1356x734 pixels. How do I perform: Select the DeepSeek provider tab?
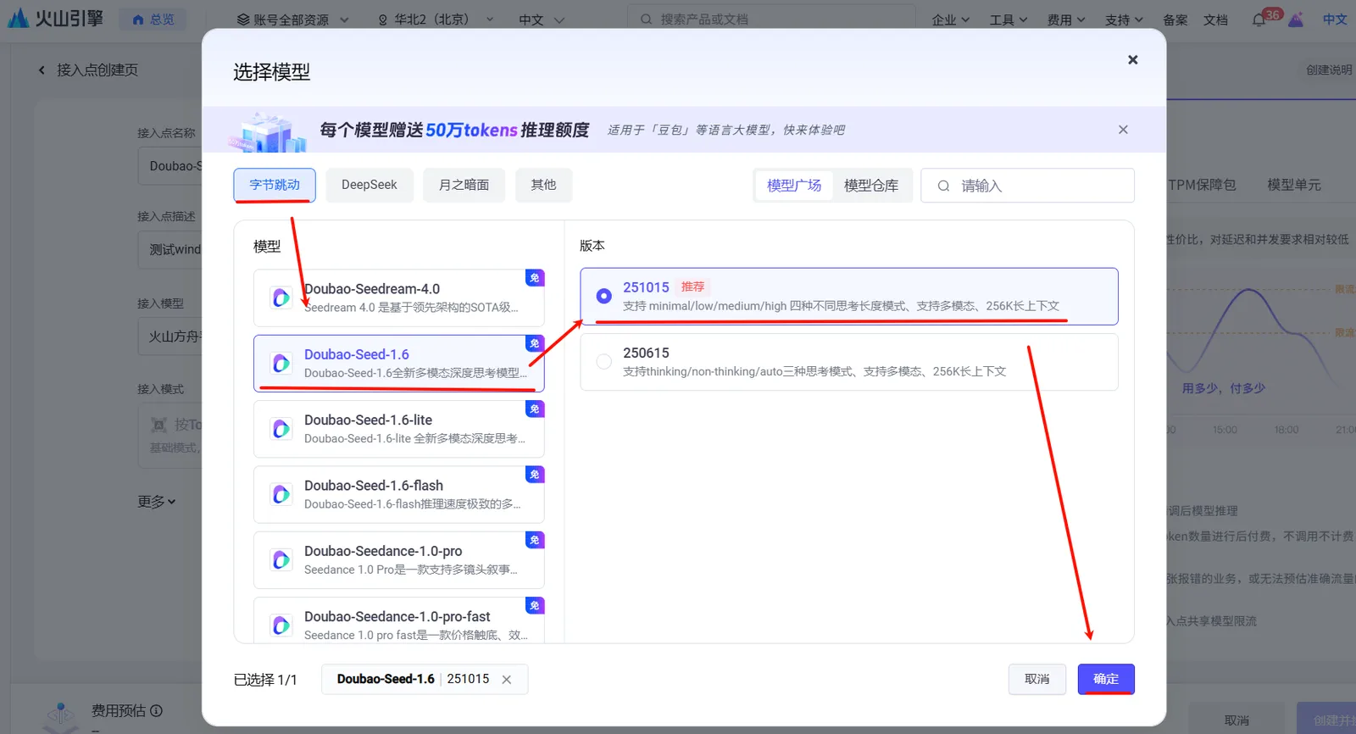(x=369, y=185)
